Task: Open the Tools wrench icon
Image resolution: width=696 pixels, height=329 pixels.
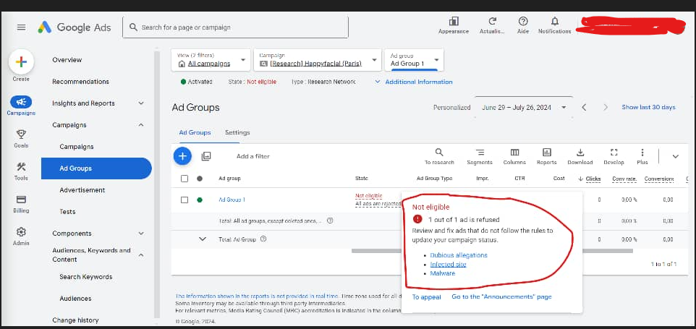Action: click(21, 167)
